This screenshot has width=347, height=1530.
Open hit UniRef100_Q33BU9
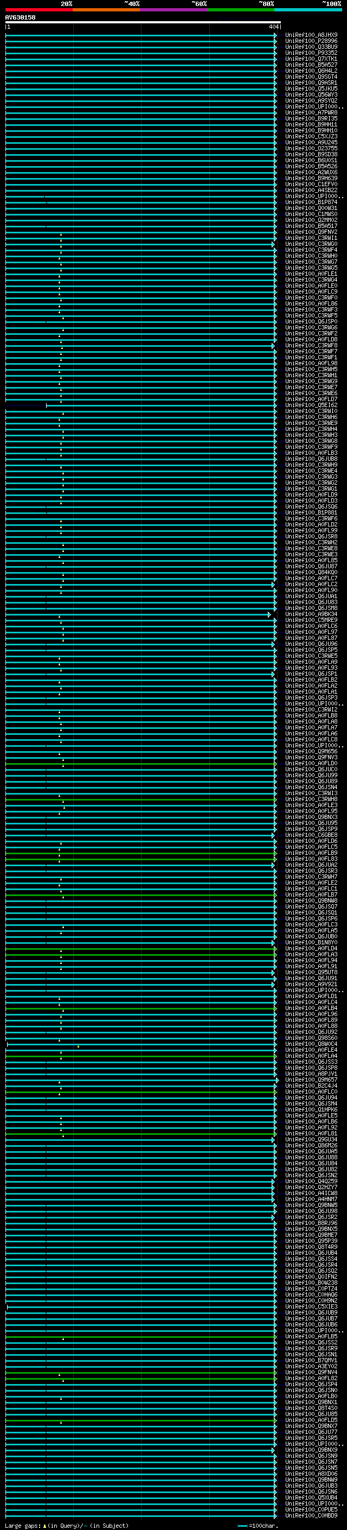pos(311,47)
